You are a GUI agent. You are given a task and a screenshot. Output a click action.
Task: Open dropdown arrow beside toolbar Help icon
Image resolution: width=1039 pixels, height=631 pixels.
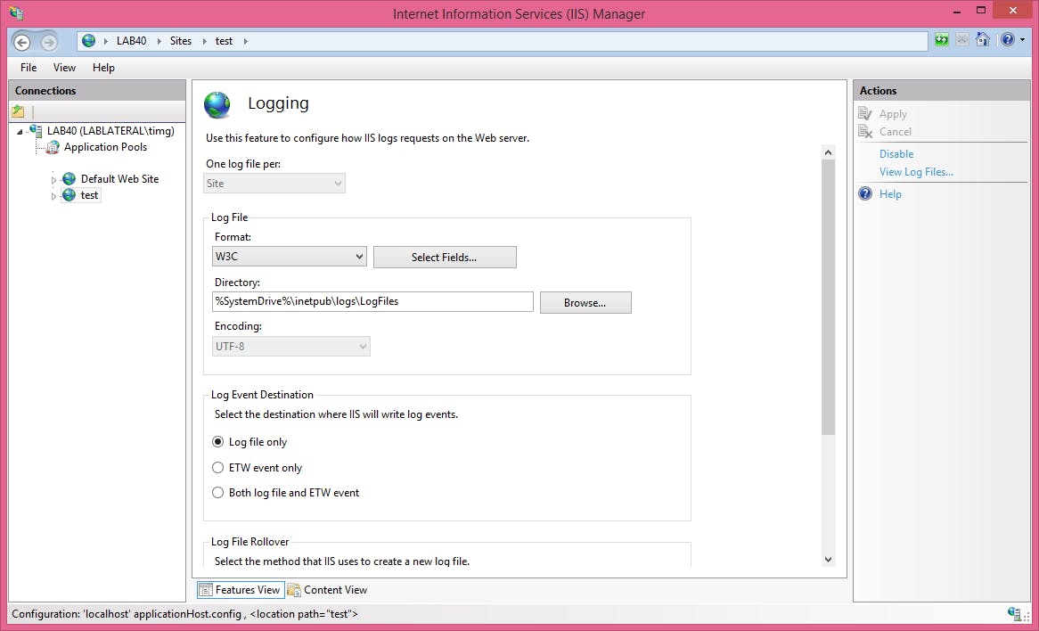coord(1022,40)
